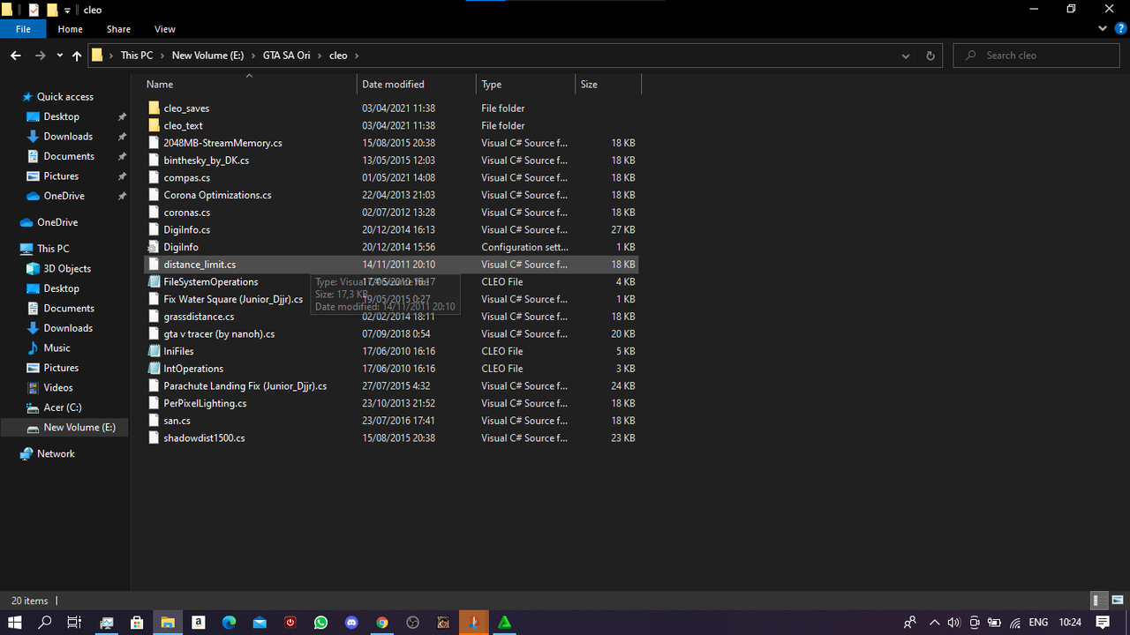This screenshot has width=1130, height=635.
Task: Go back with the Back arrow
Action: (16, 56)
